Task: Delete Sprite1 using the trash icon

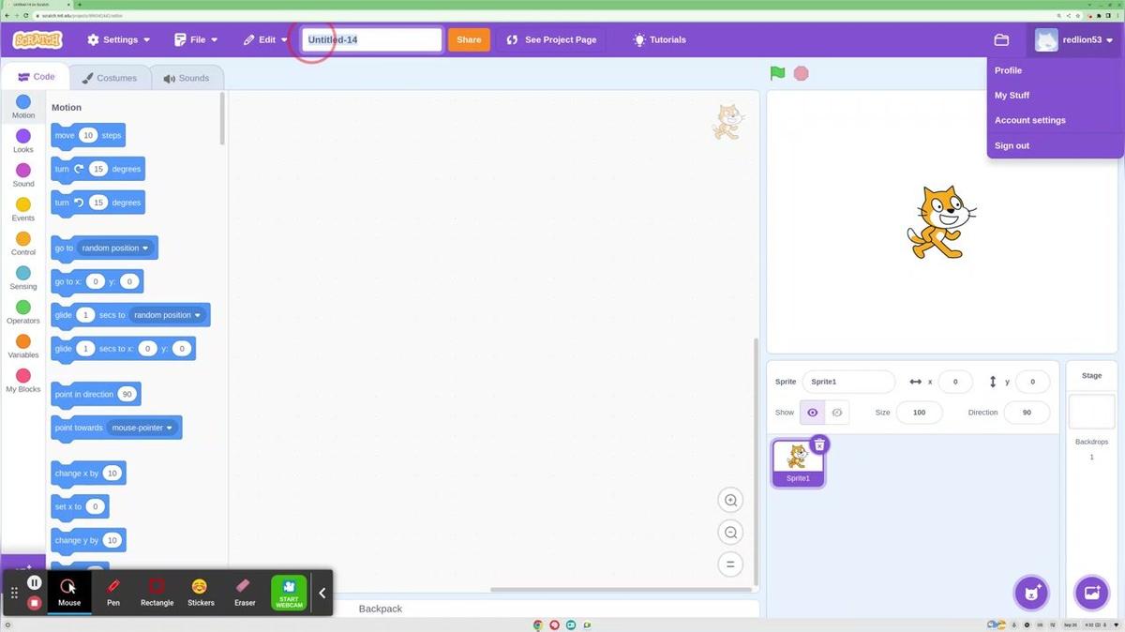Action: 819,444
